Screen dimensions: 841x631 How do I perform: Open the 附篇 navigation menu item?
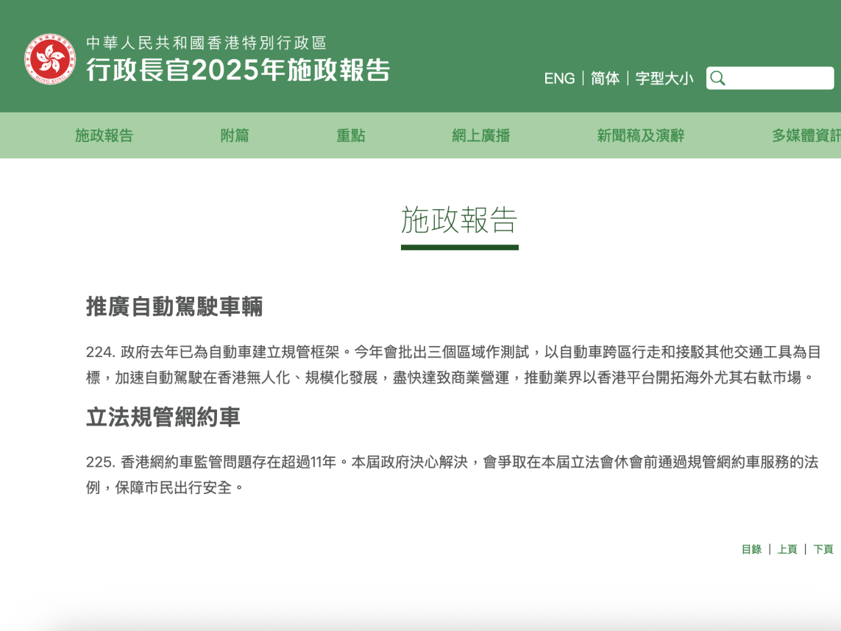235,135
